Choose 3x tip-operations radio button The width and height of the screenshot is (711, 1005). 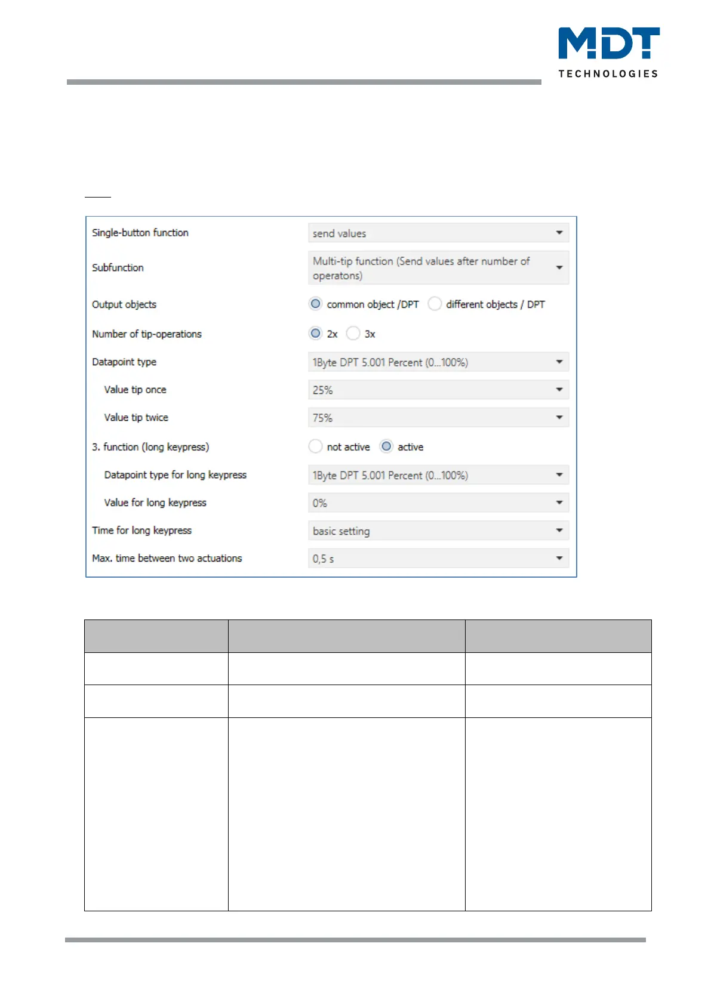click(353, 334)
